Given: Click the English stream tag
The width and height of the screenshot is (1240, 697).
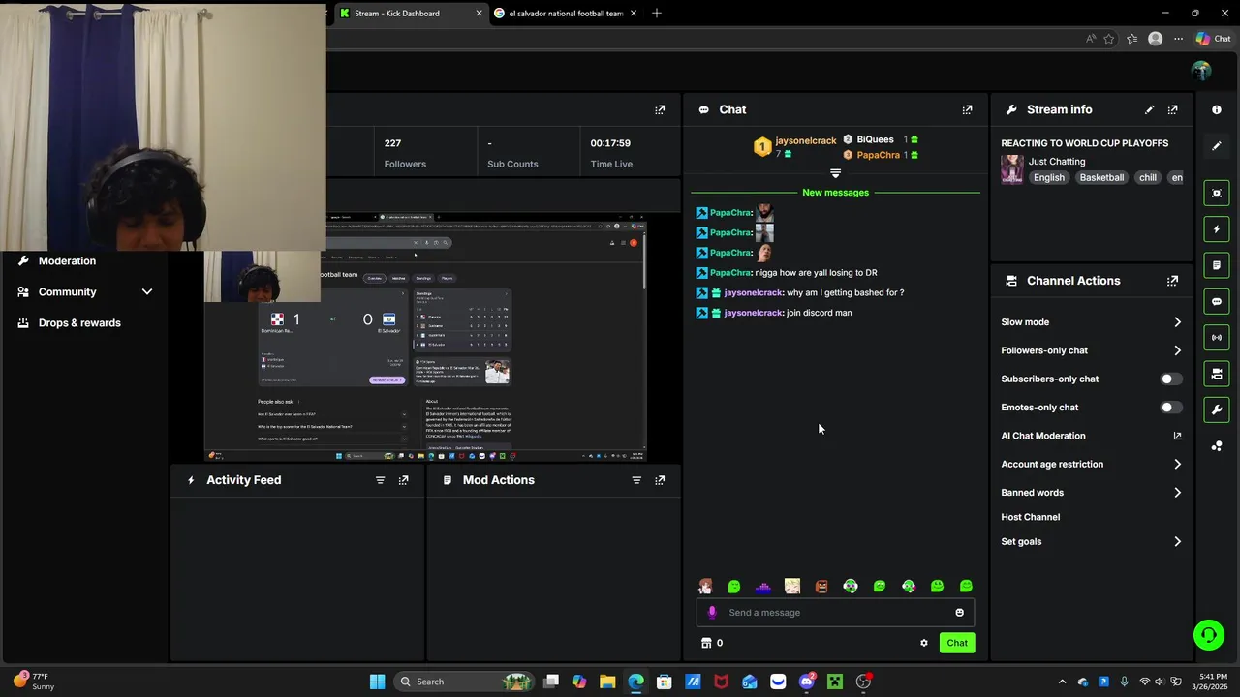Looking at the screenshot, I should 1048,178.
